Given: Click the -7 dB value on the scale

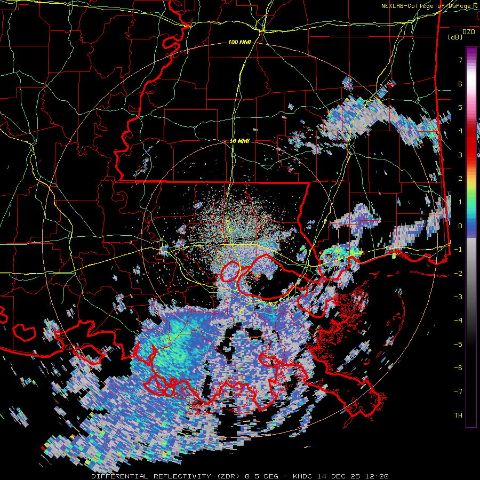Looking at the screenshot, I should tap(458, 391).
